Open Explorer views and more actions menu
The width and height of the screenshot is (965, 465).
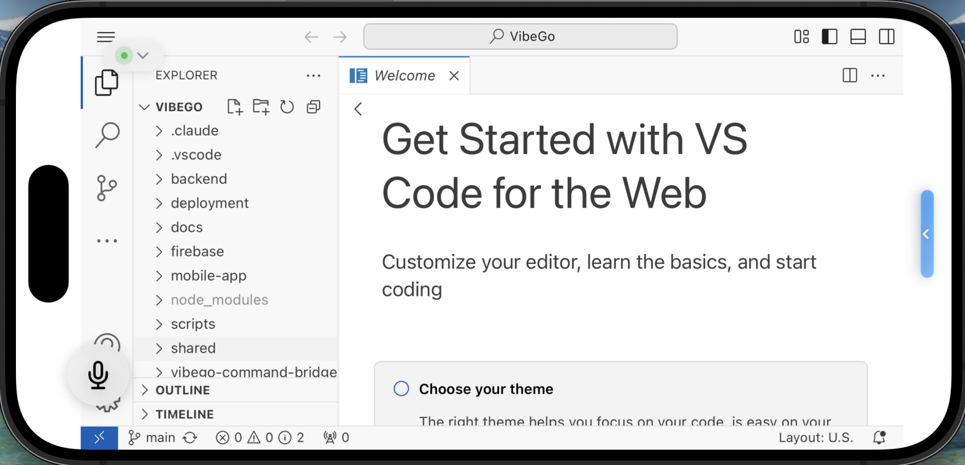click(313, 75)
